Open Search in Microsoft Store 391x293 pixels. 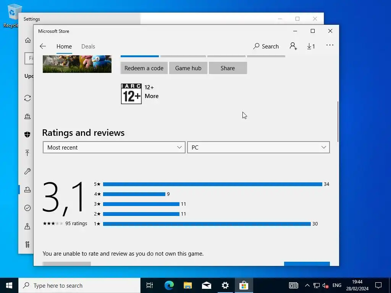coord(266,46)
